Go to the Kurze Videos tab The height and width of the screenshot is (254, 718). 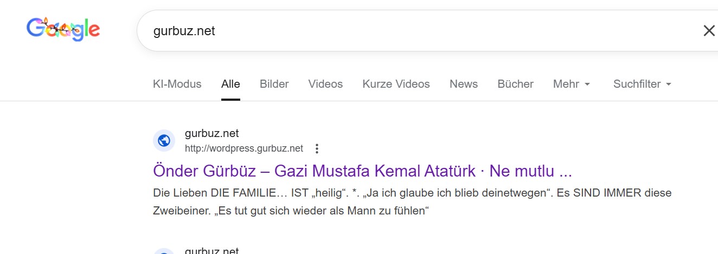(x=396, y=84)
